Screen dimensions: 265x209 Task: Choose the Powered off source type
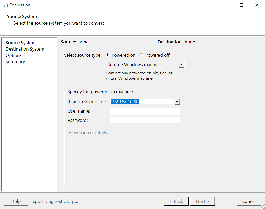tap(141, 55)
